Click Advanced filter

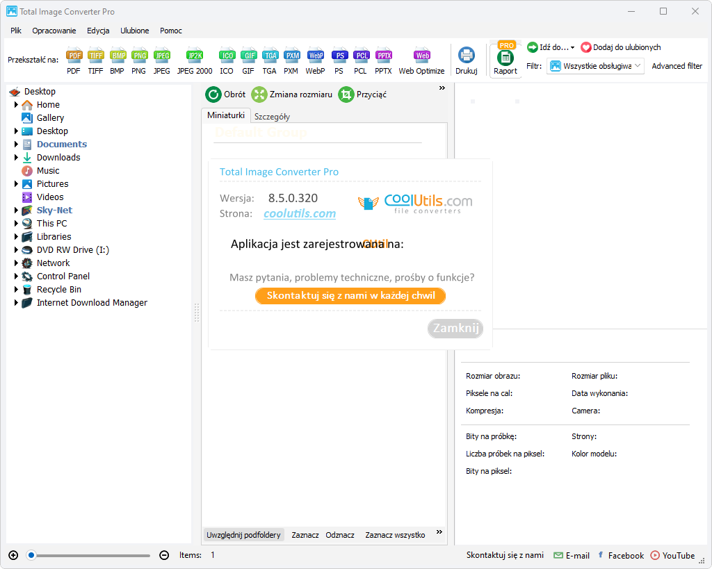point(677,66)
